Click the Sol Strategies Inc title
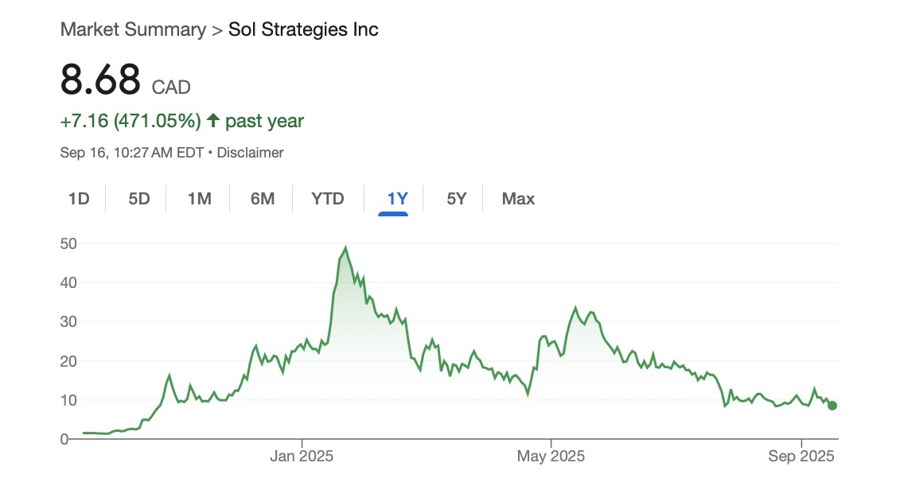The image size is (904, 478). [x=303, y=30]
